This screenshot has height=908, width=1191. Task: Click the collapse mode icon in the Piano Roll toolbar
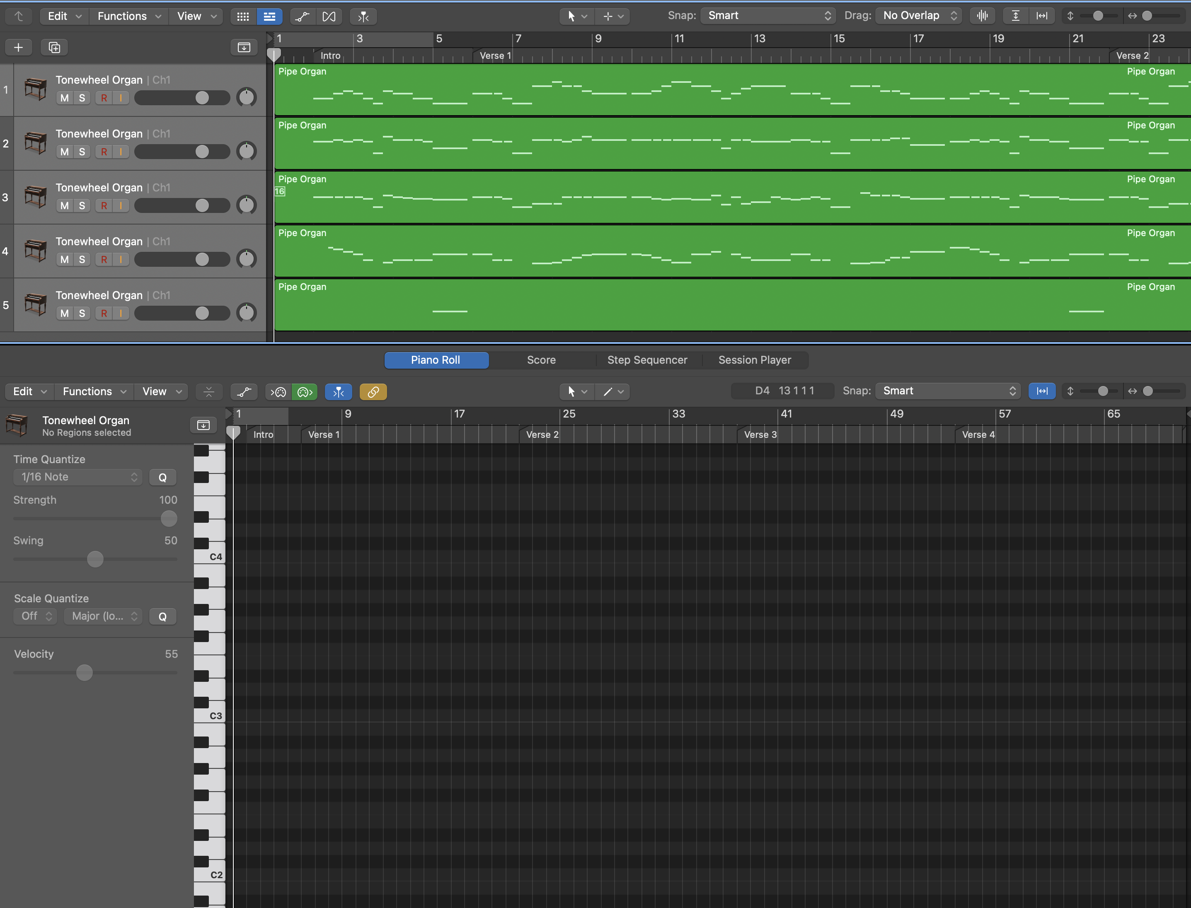(x=209, y=391)
